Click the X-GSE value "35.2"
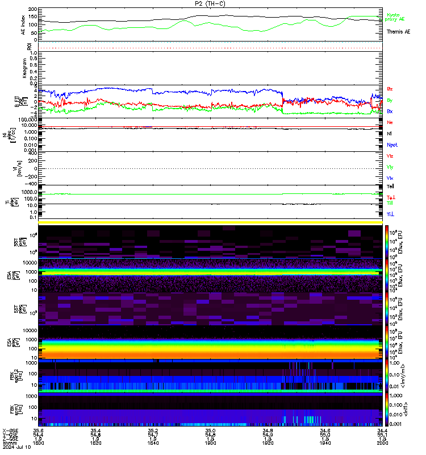The image size is (426, 455). (x=153, y=431)
